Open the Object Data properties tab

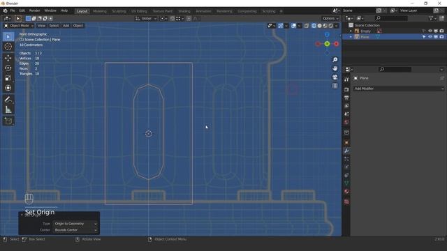coord(346,183)
